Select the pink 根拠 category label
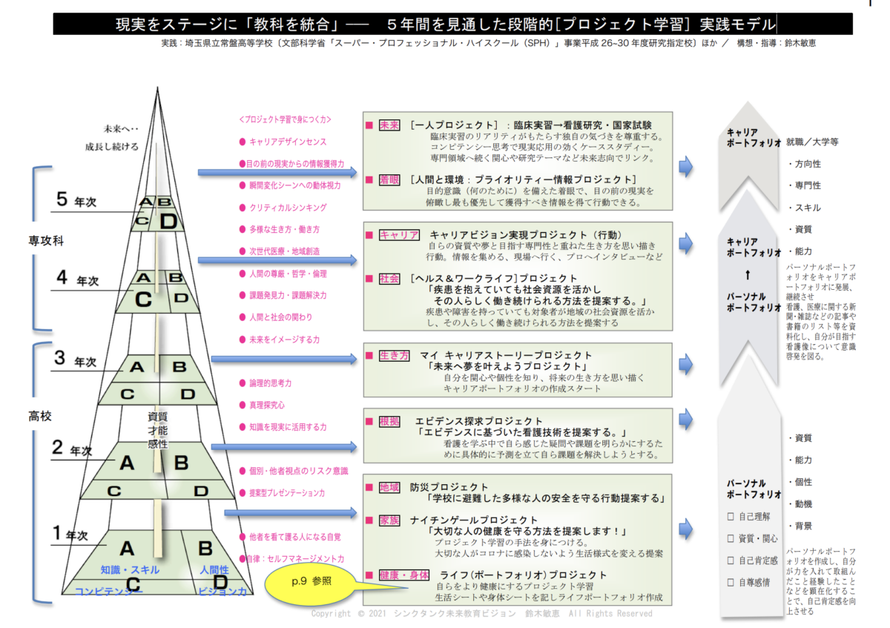The height and width of the screenshot is (628, 890). (x=389, y=421)
